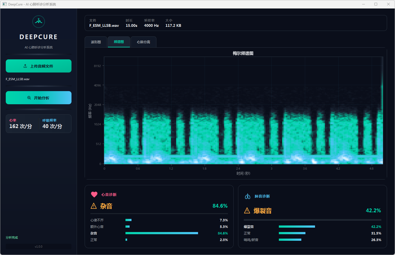Screen dimensions: 395x255
Task: Start analysis with 开始分析 button
Action: [39, 98]
